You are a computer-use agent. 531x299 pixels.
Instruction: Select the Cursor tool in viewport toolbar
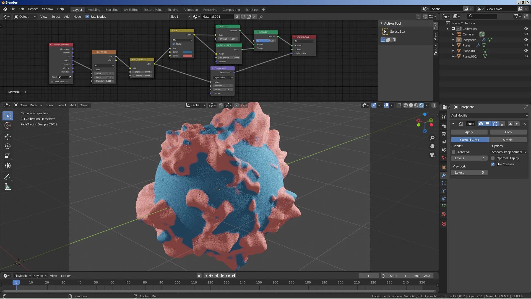[8, 125]
